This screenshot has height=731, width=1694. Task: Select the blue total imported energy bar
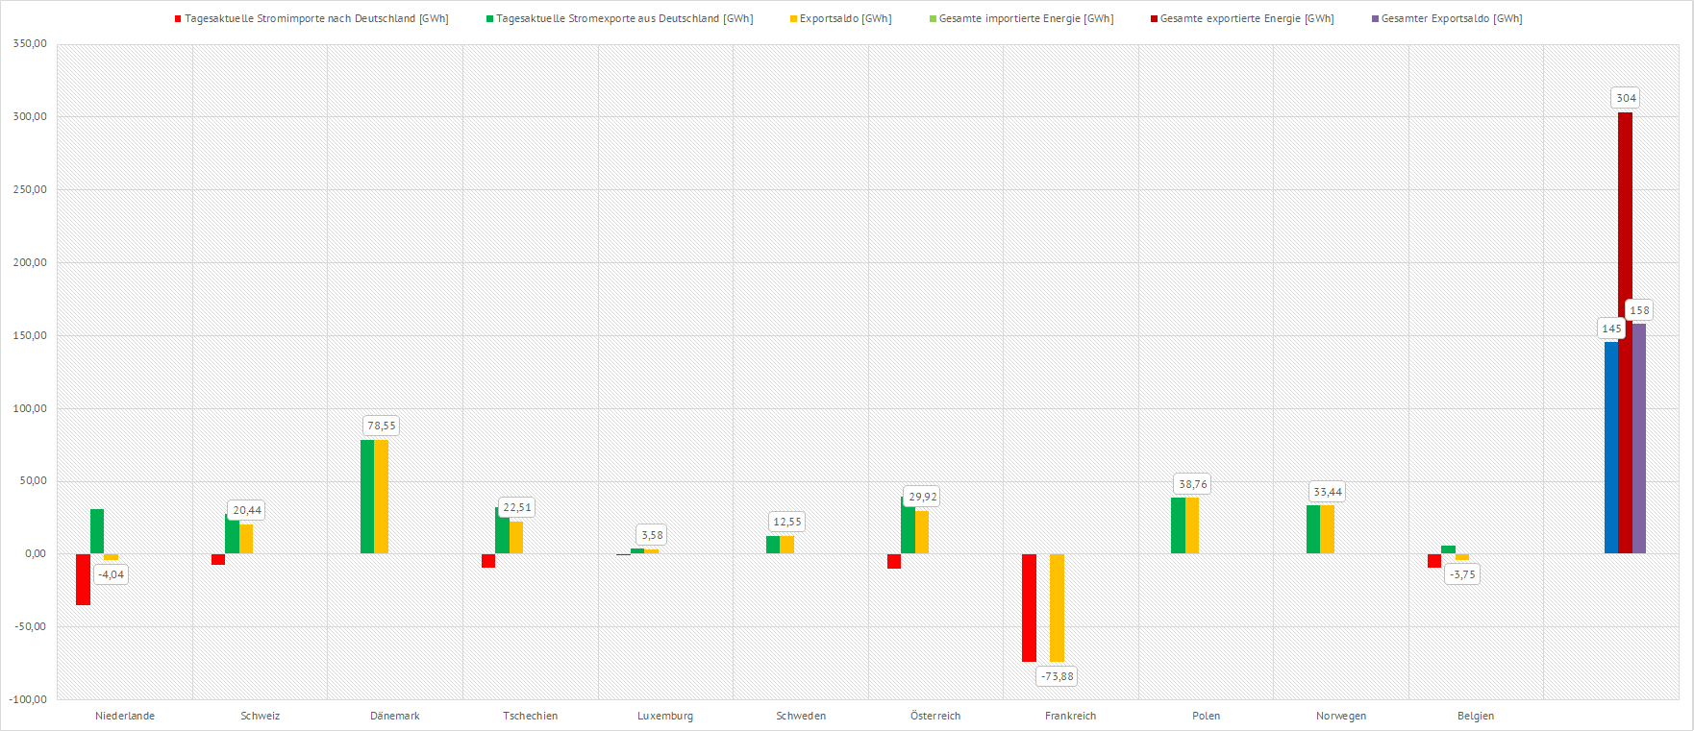[1611, 448]
